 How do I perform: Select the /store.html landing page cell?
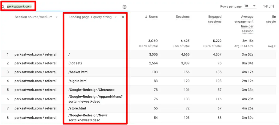[77, 108]
